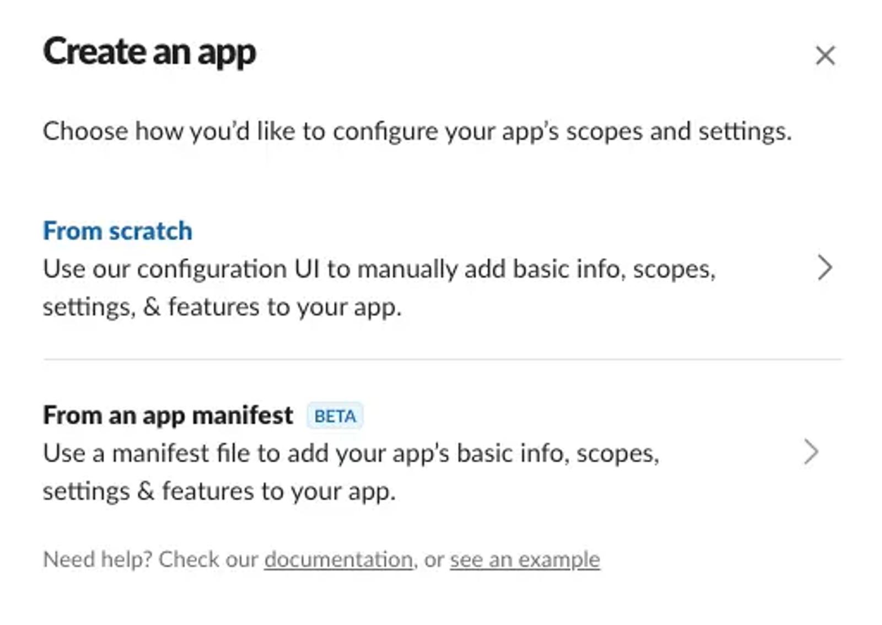The width and height of the screenshot is (882, 625).
Task: Click the divider line between the two options
Action: pos(442,359)
